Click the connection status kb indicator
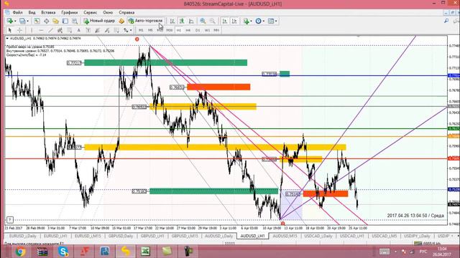Screen dimensions: 460x258 [x=427, y=244]
